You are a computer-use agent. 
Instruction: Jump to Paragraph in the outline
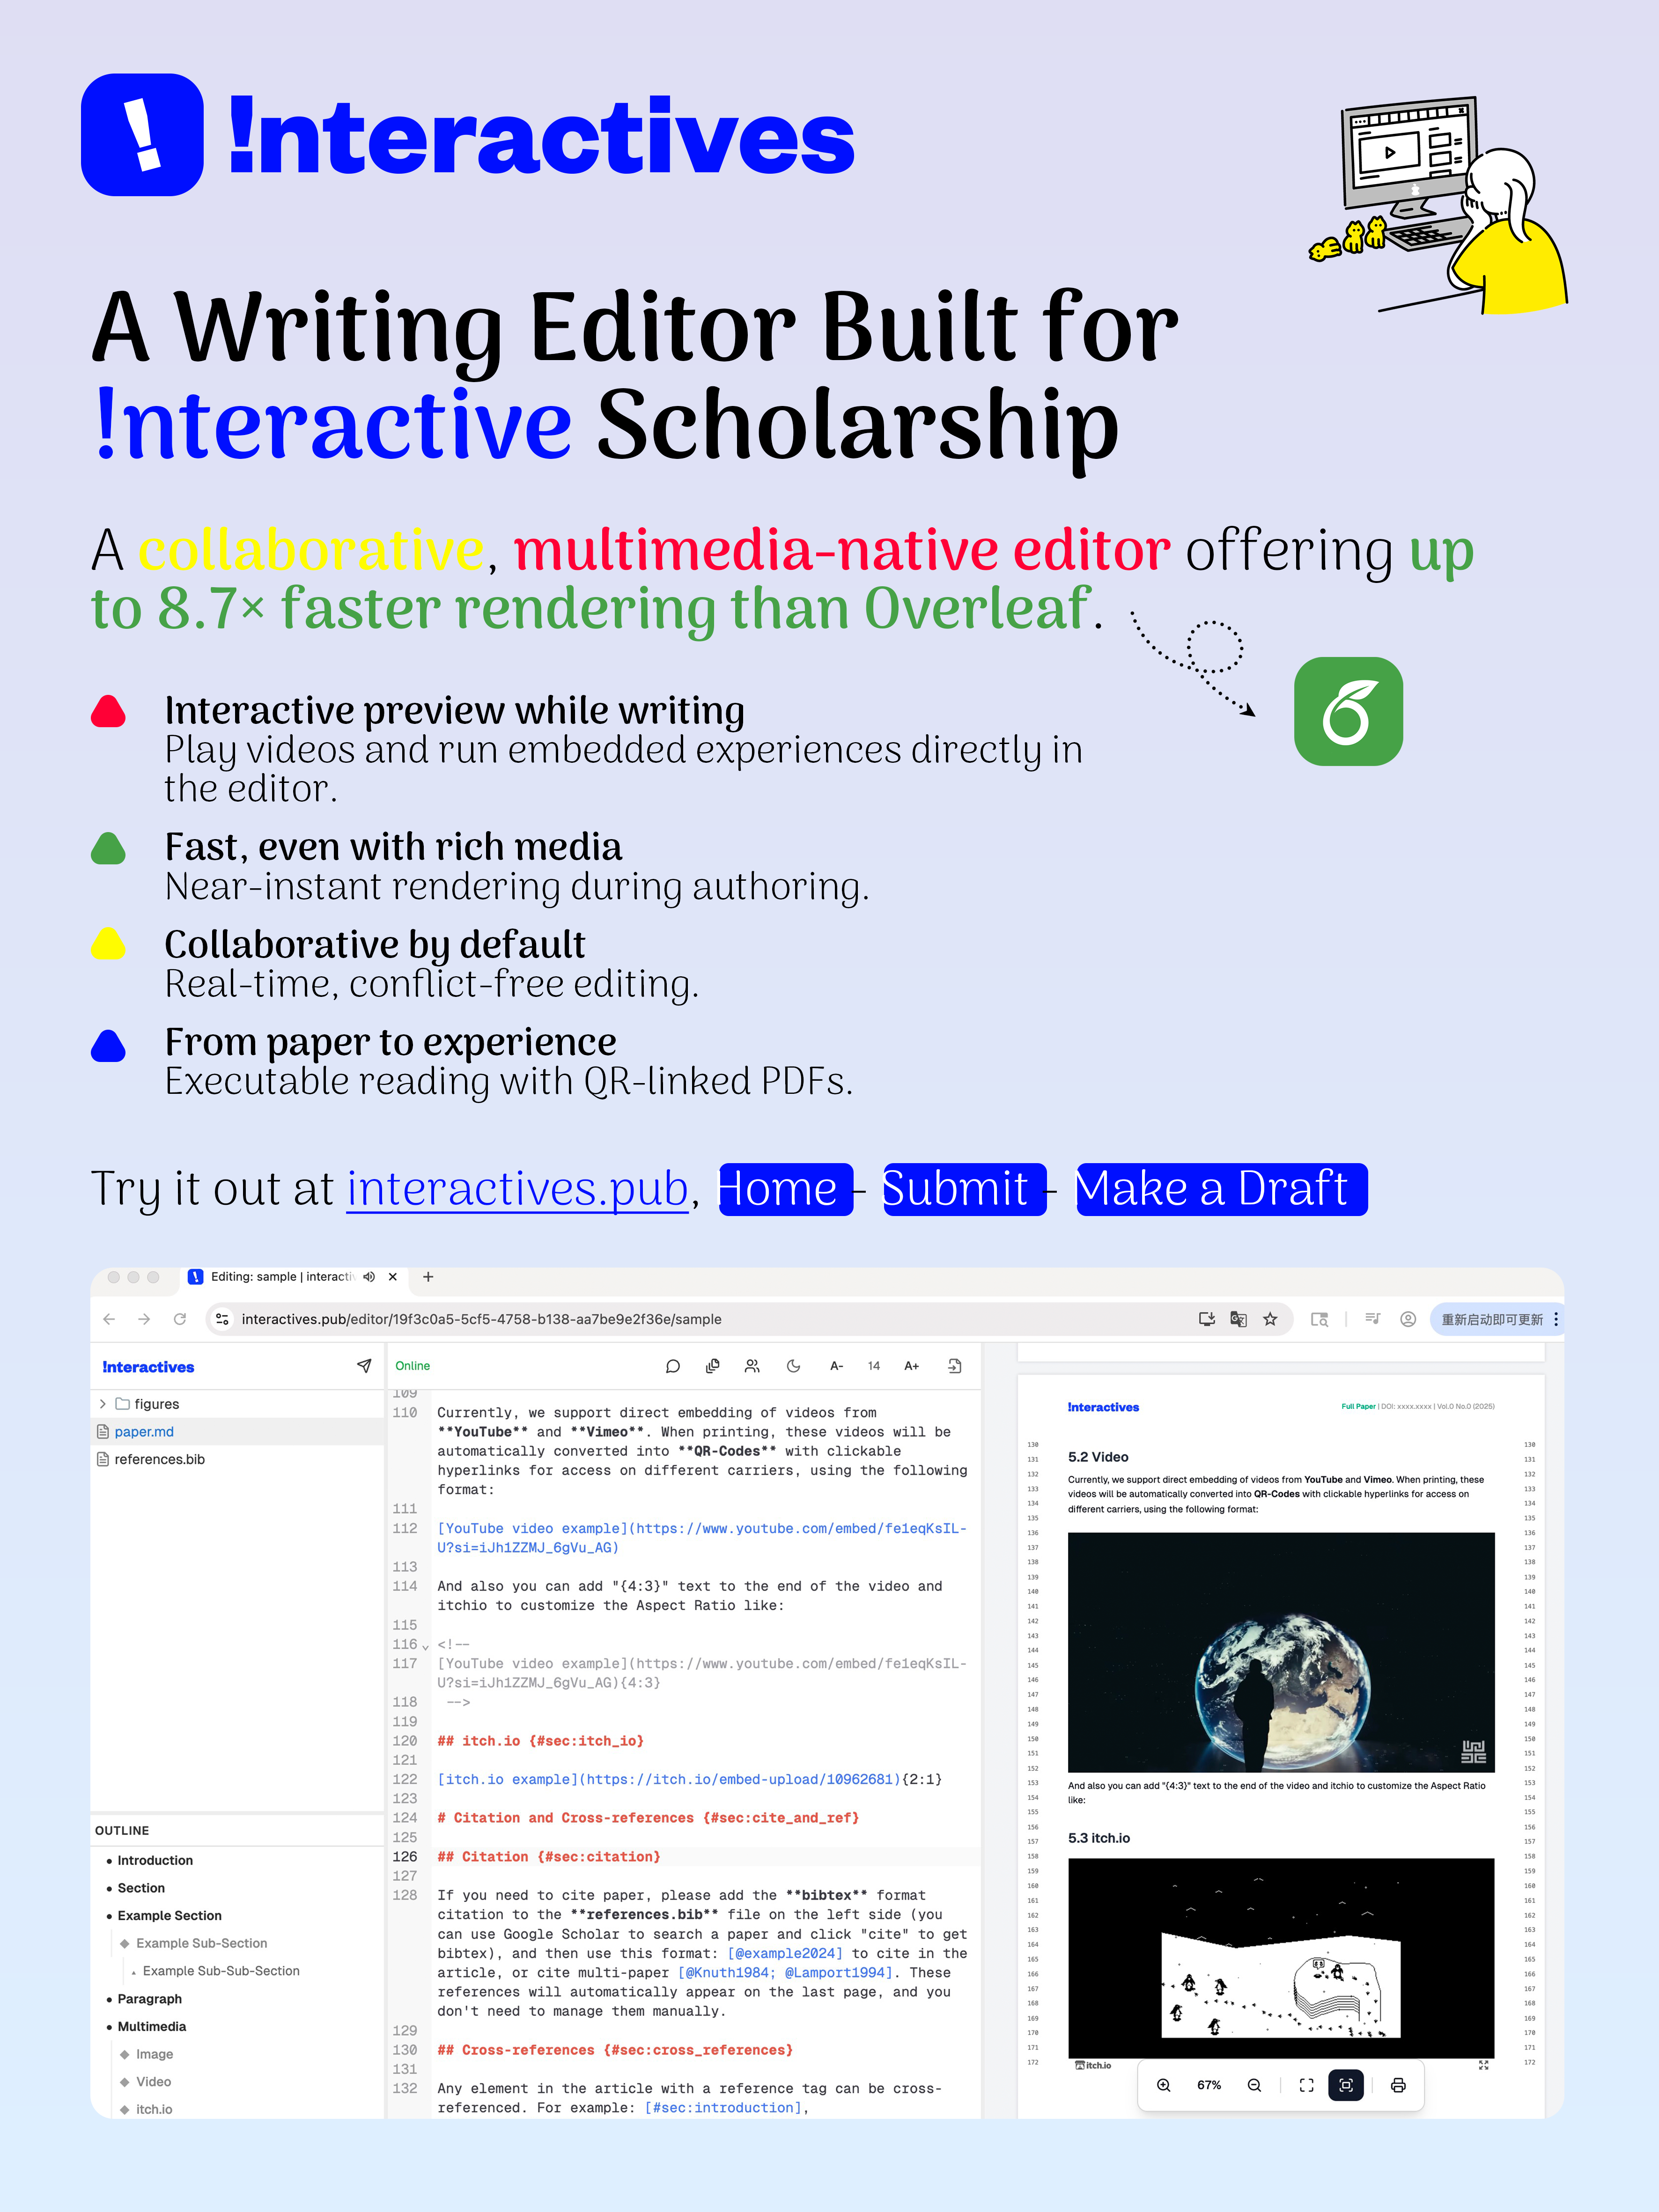[150, 1999]
